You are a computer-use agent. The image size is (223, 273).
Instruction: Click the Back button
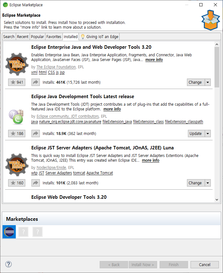point(114,265)
